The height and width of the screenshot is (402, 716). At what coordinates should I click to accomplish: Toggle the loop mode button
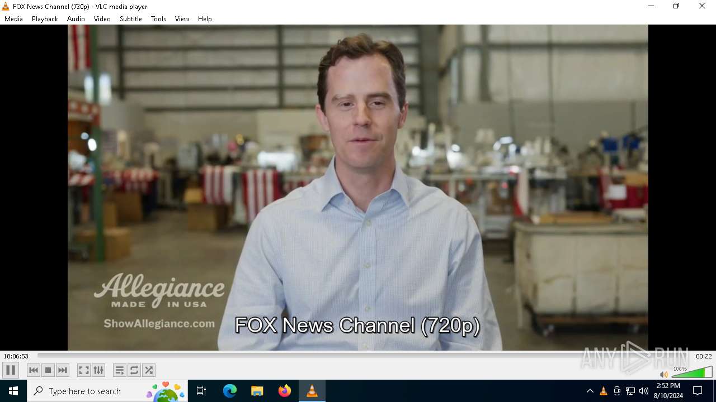click(134, 370)
